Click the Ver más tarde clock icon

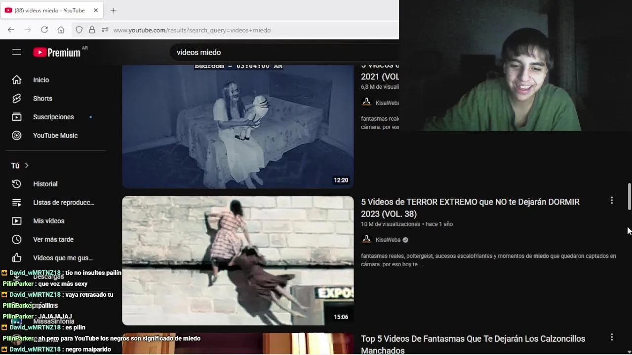point(17,240)
